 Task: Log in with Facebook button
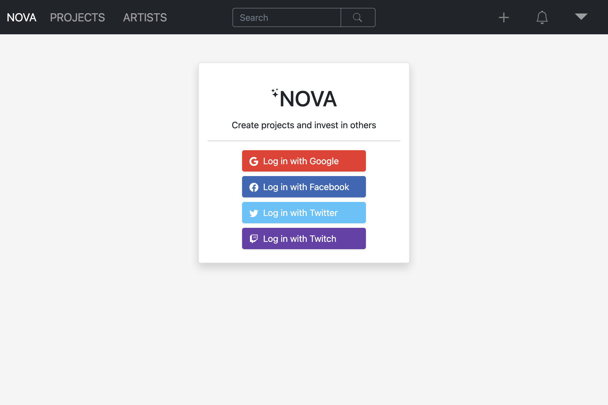(304, 187)
